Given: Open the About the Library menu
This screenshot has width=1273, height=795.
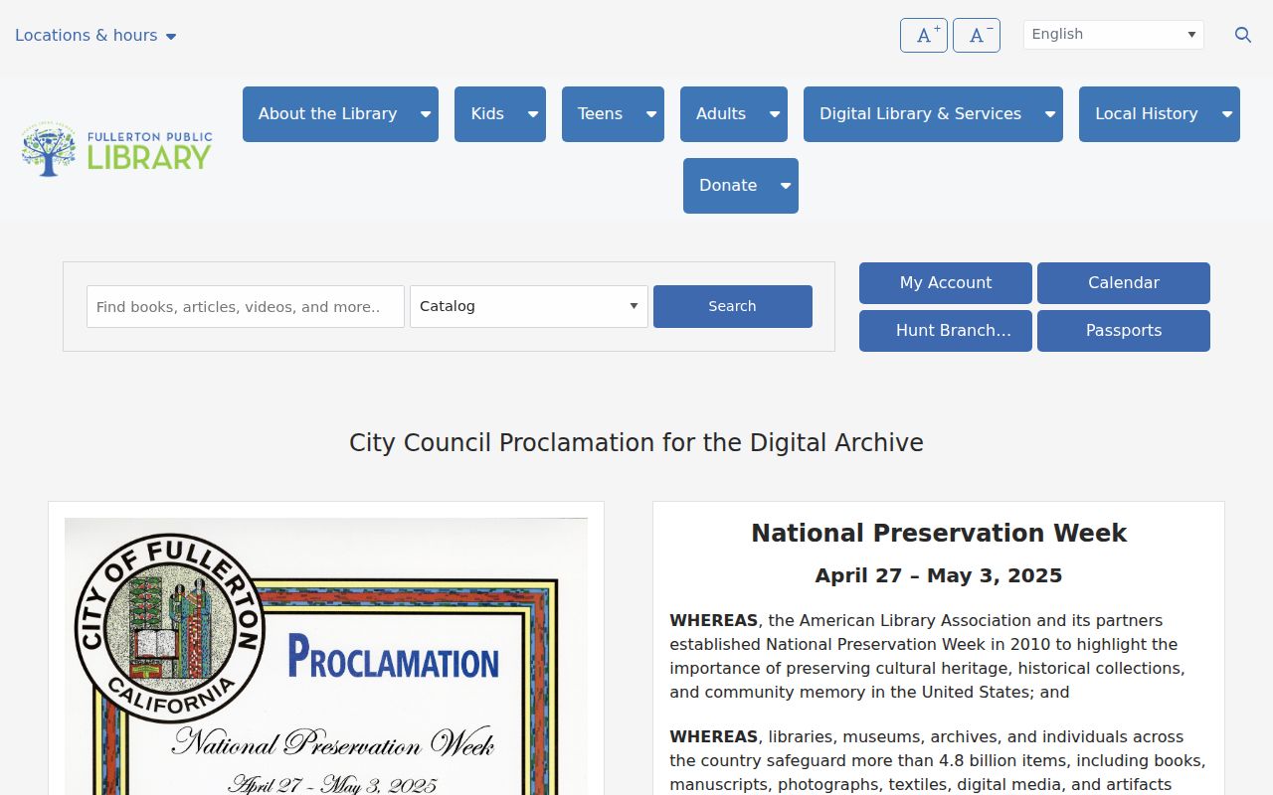Looking at the screenshot, I should [x=327, y=114].
